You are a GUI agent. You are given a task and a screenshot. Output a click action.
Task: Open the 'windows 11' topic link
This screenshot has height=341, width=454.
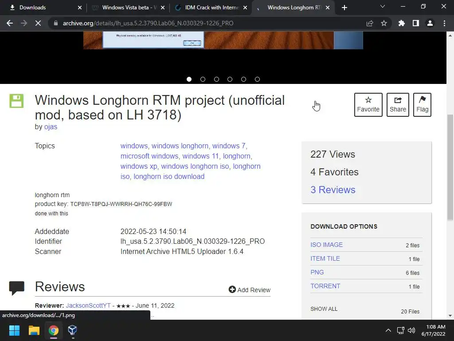200,156
